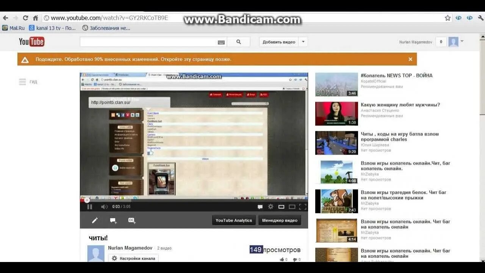Switch to the small player size
485x273 pixels.
[281, 207]
